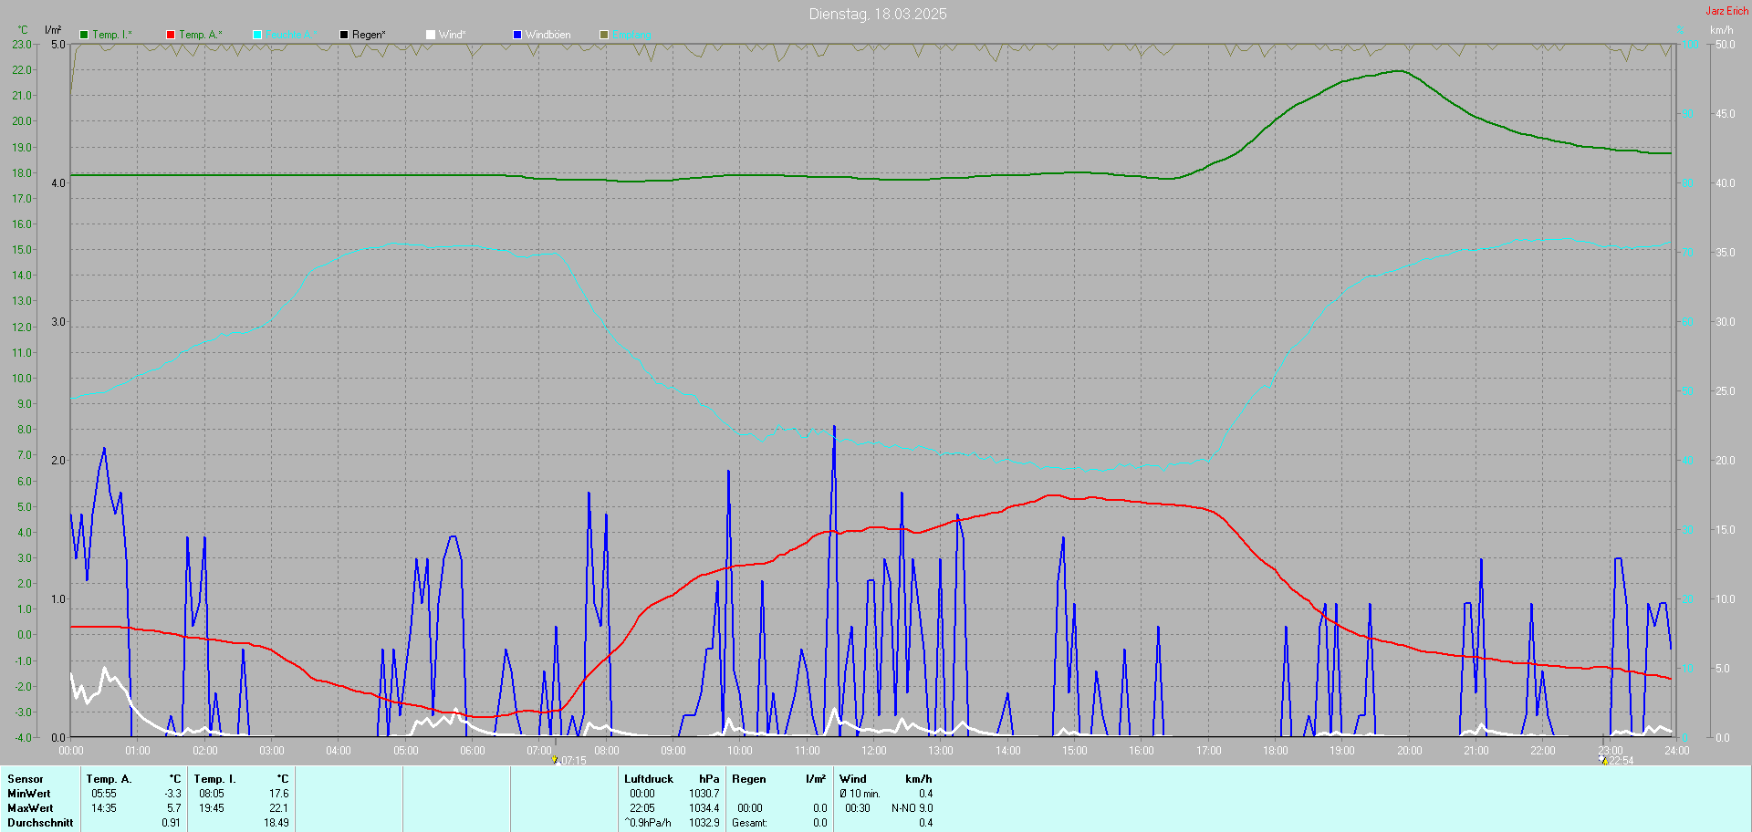Click the sunrise marker at 07:15
1752x832 pixels.
554,759
